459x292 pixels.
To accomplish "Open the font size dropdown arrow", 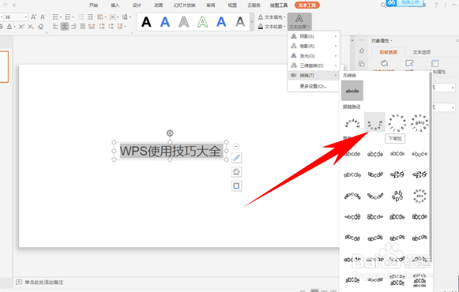I will [x=26, y=17].
